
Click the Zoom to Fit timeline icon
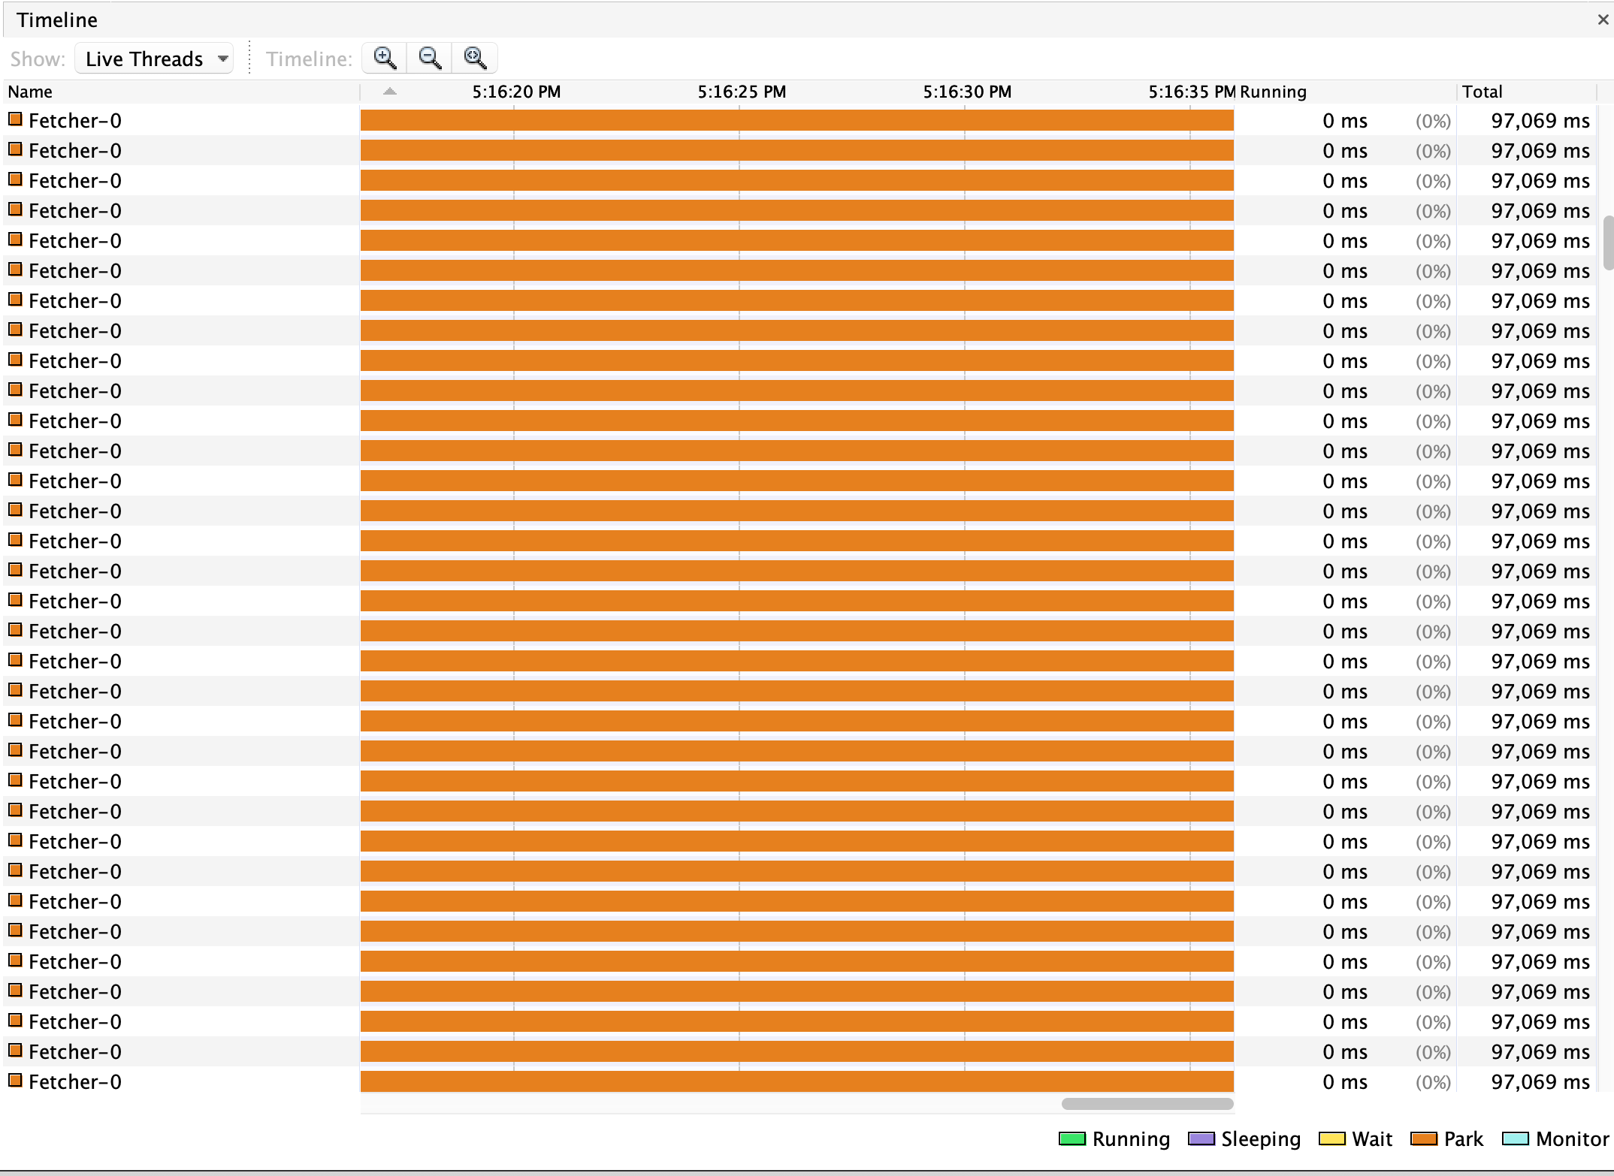pyautogui.click(x=474, y=58)
